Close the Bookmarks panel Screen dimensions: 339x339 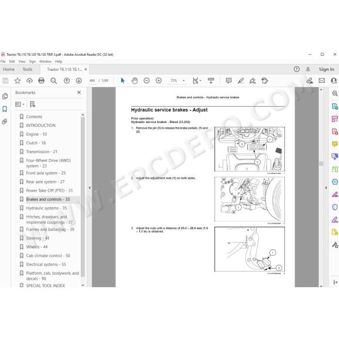[79, 92]
